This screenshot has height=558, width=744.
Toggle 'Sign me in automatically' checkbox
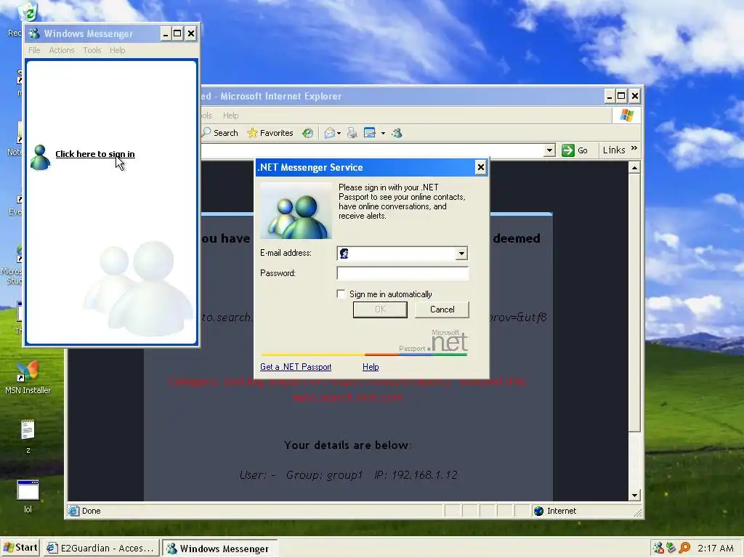point(341,294)
